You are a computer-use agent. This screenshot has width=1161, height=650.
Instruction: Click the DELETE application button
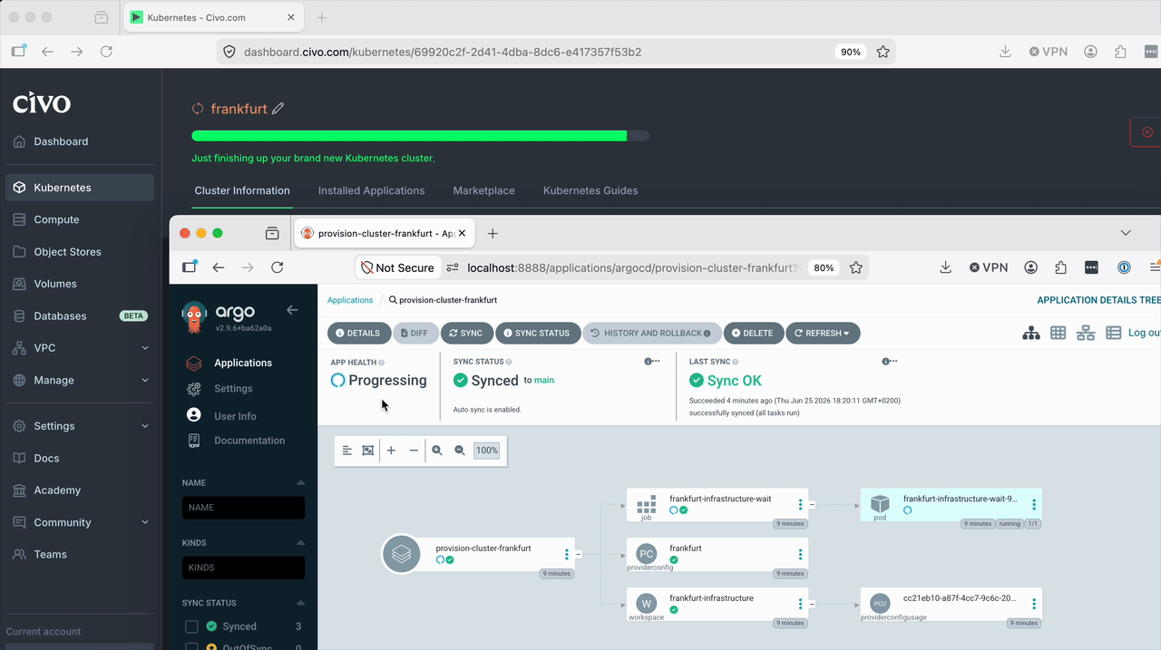[752, 333]
